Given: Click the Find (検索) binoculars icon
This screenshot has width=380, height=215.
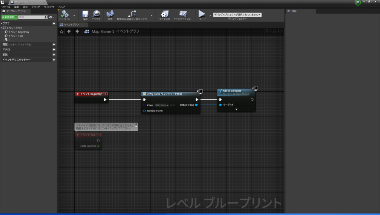Looking at the screenshot, I should pos(110,14).
